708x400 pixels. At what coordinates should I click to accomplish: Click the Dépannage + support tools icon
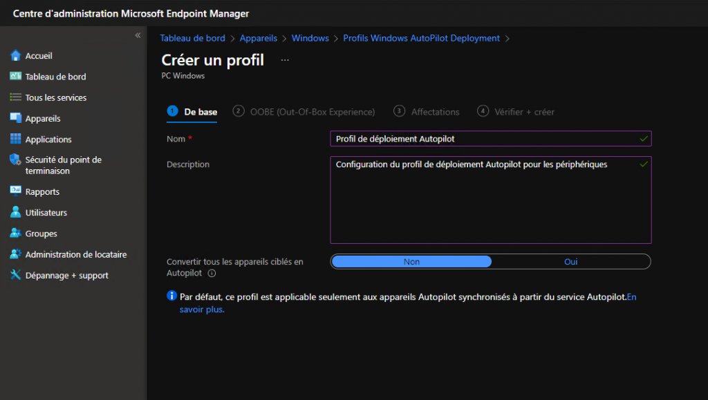pos(15,275)
